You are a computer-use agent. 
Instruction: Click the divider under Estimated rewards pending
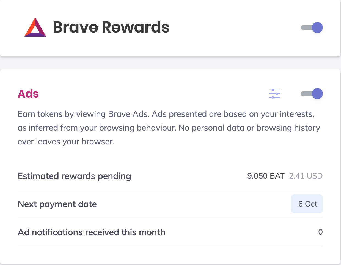click(x=170, y=190)
